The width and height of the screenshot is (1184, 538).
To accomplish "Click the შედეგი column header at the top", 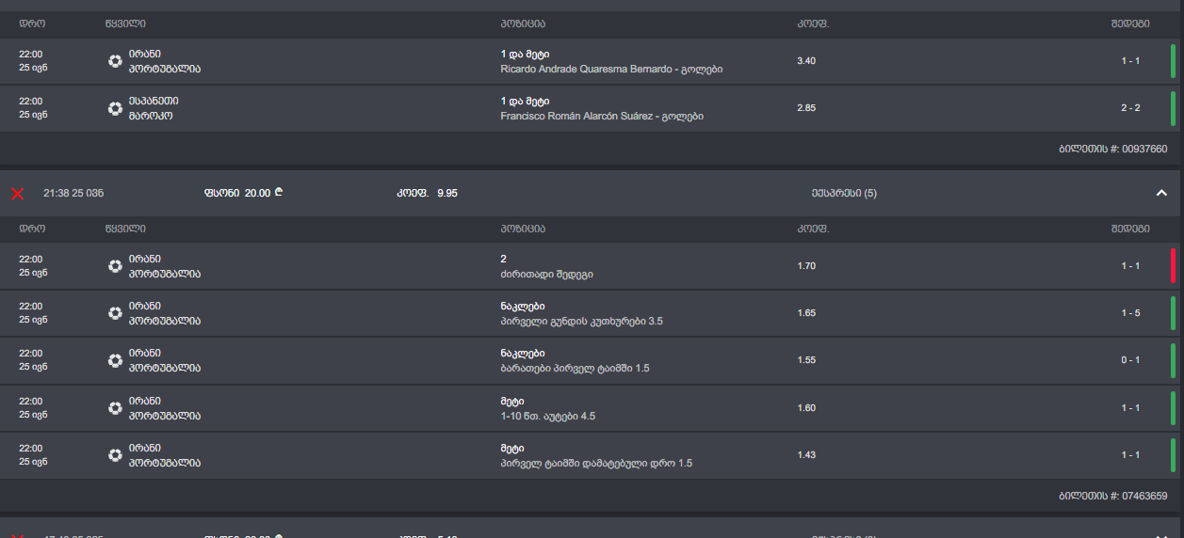I will point(1129,24).
